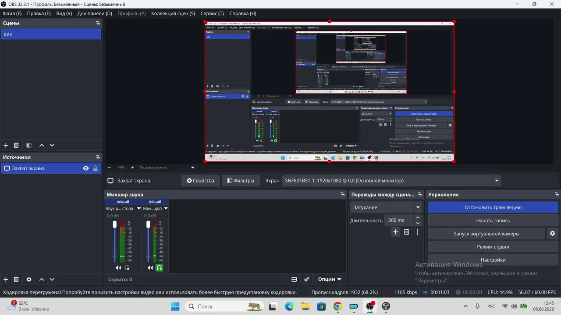This screenshot has height=315, width=561.
Task: Open transition three-dot properties menu
Action: tap(417, 232)
